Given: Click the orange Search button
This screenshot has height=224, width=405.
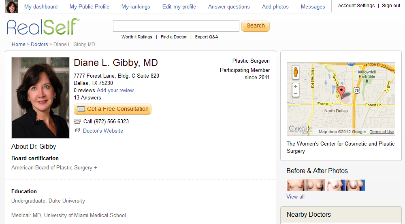Looking at the screenshot, I should pyautogui.click(x=256, y=26).
